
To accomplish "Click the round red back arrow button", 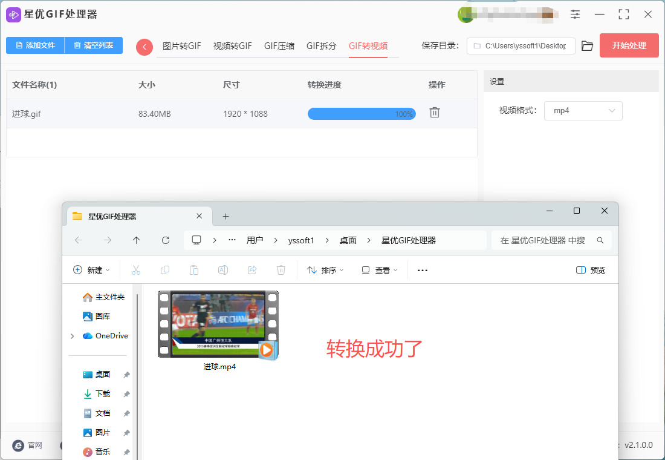I will pos(144,47).
